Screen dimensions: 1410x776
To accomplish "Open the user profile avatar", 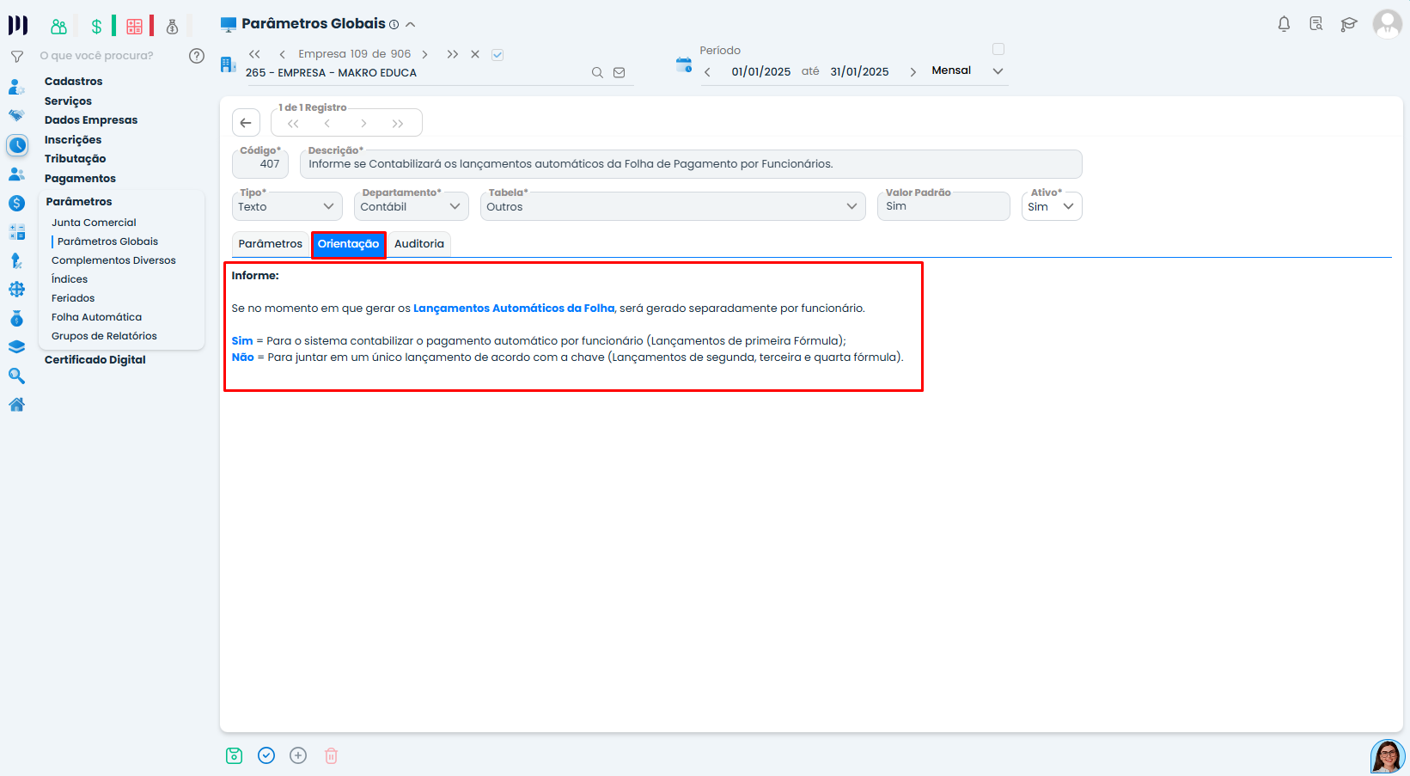I will (x=1387, y=24).
